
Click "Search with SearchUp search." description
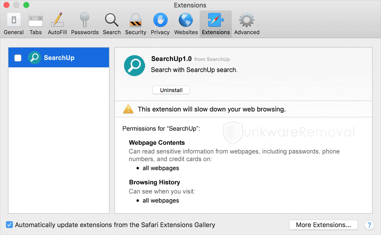(194, 70)
